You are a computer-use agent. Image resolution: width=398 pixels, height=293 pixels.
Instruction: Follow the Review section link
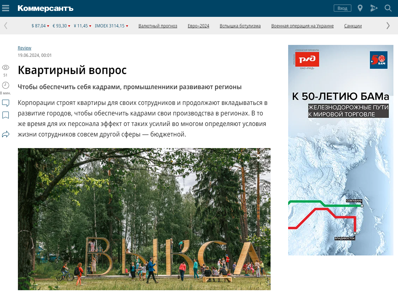[24, 48]
